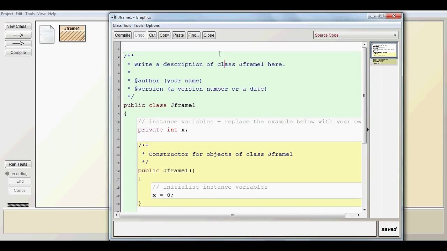Click the Copy button
This screenshot has height=251, width=447.
[x=164, y=35]
